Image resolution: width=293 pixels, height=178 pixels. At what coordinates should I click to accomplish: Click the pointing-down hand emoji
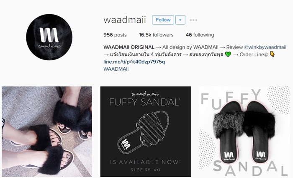(x=272, y=54)
